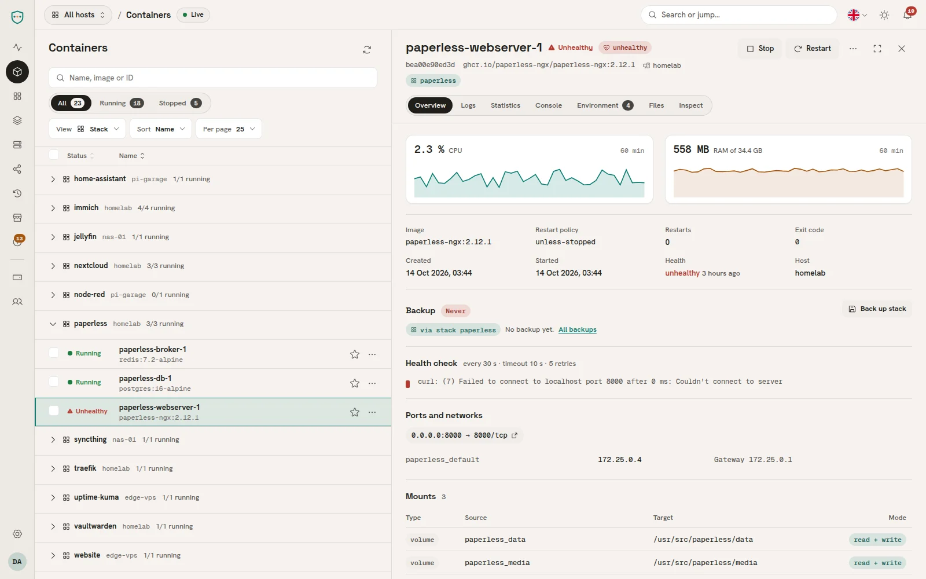The image size is (926, 579).
Task: Expand the home-assistant stack
Action: [53, 179]
